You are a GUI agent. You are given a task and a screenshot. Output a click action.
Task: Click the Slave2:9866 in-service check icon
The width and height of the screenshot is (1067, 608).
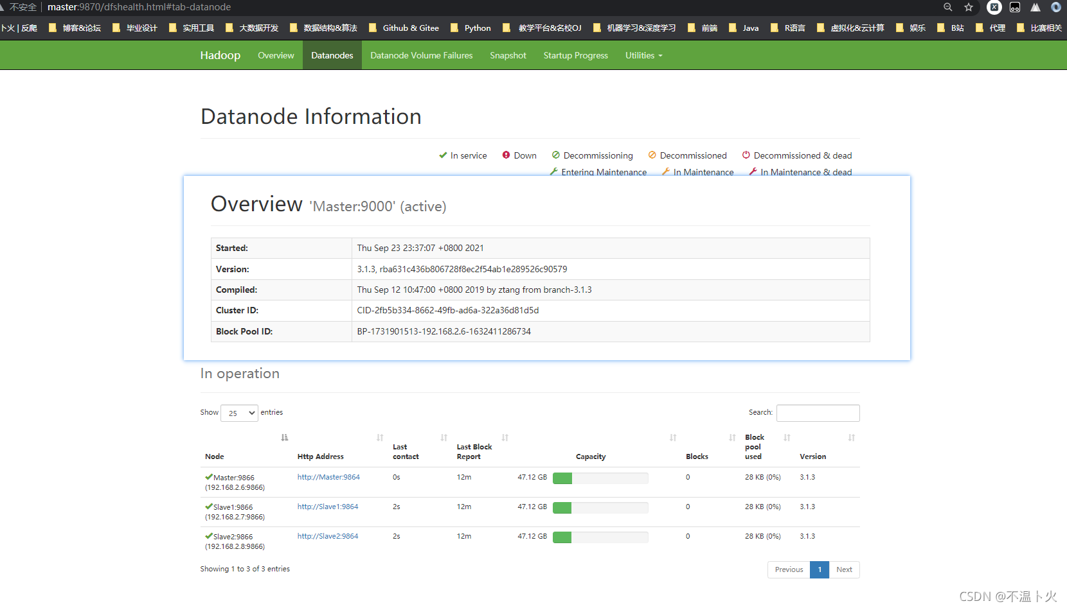pyautogui.click(x=209, y=536)
